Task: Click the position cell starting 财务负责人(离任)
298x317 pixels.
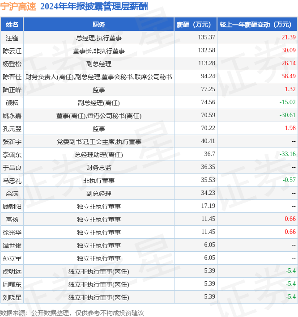Action: click(x=99, y=76)
